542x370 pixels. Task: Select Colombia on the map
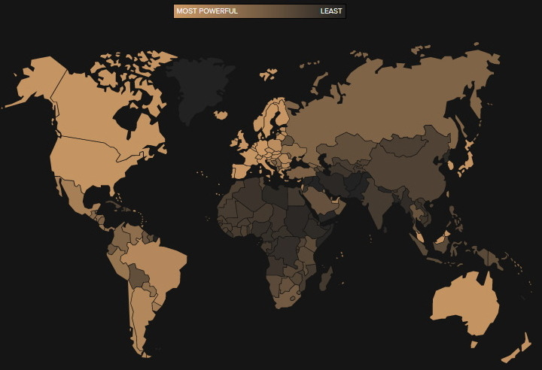click(120, 238)
